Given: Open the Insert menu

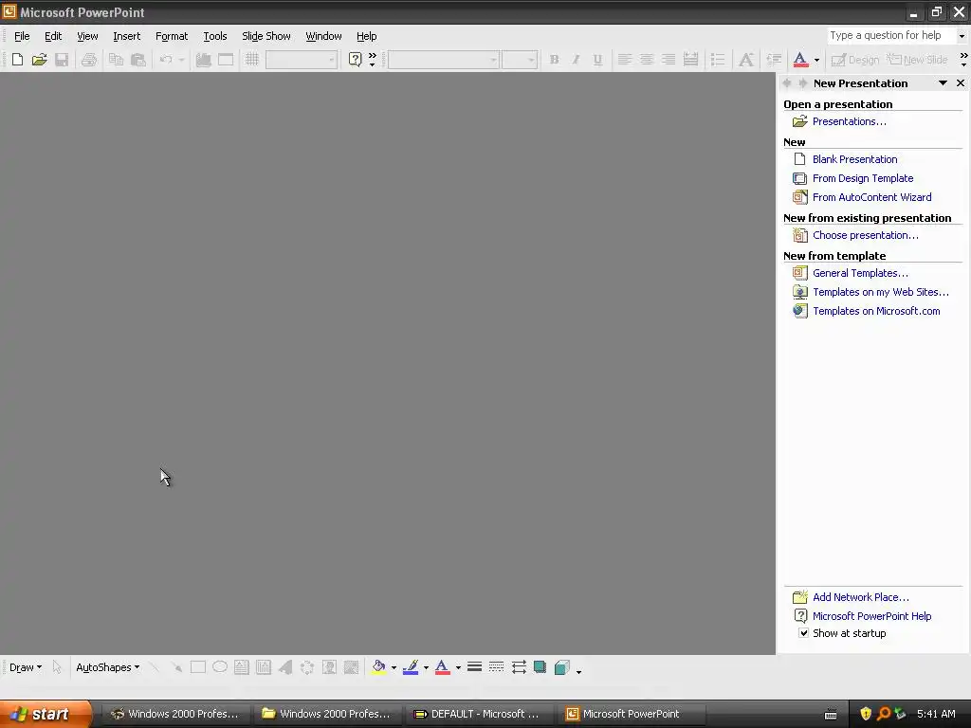Looking at the screenshot, I should point(126,36).
